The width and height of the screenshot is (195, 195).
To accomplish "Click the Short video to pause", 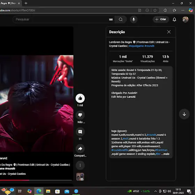I will (37, 103).
